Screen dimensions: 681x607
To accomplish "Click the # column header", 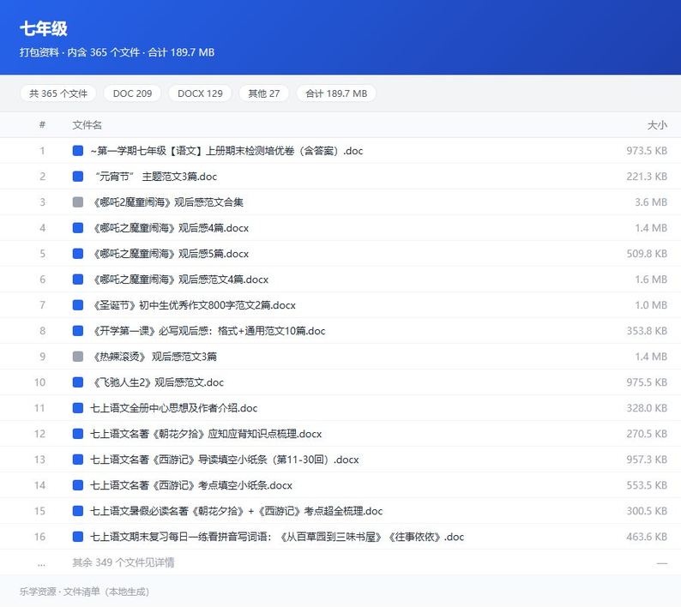I will [x=42, y=125].
